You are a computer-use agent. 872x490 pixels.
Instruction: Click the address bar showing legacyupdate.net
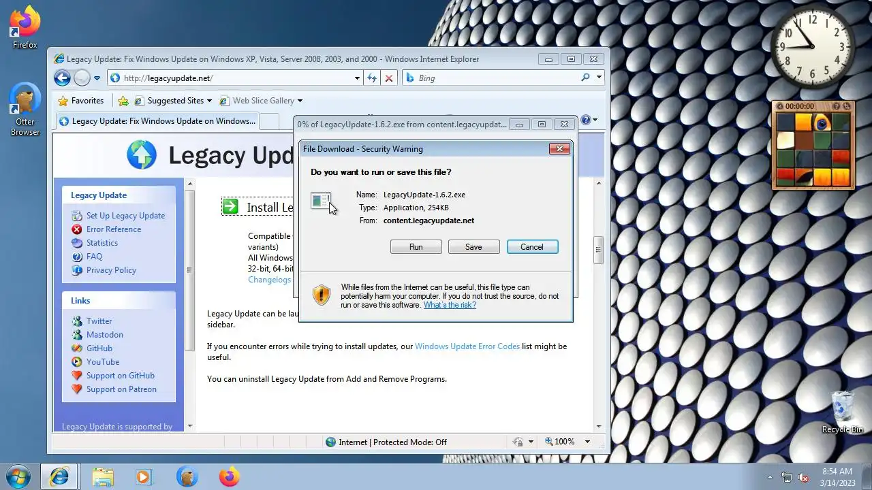[x=235, y=78]
